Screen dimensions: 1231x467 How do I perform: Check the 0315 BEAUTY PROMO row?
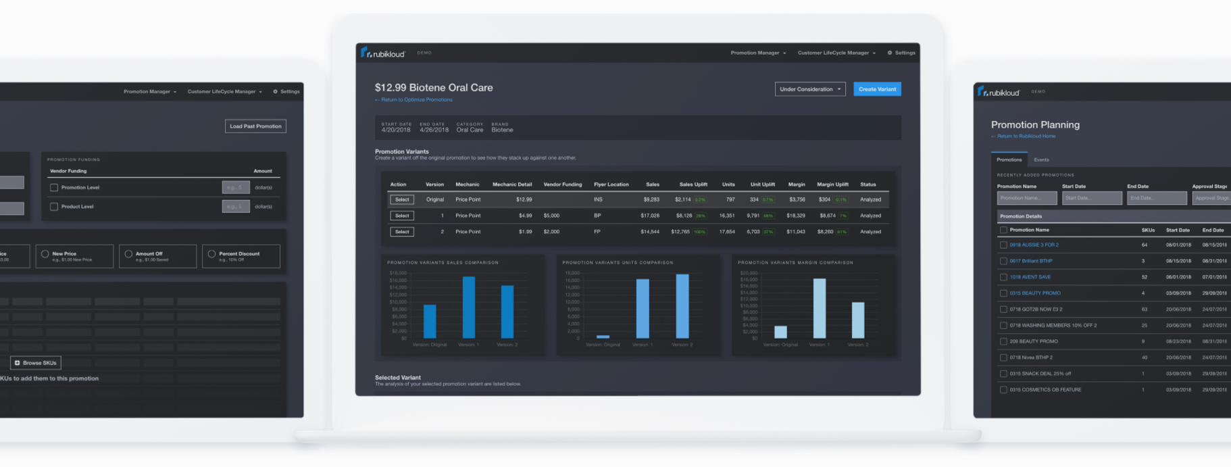[1003, 294]
